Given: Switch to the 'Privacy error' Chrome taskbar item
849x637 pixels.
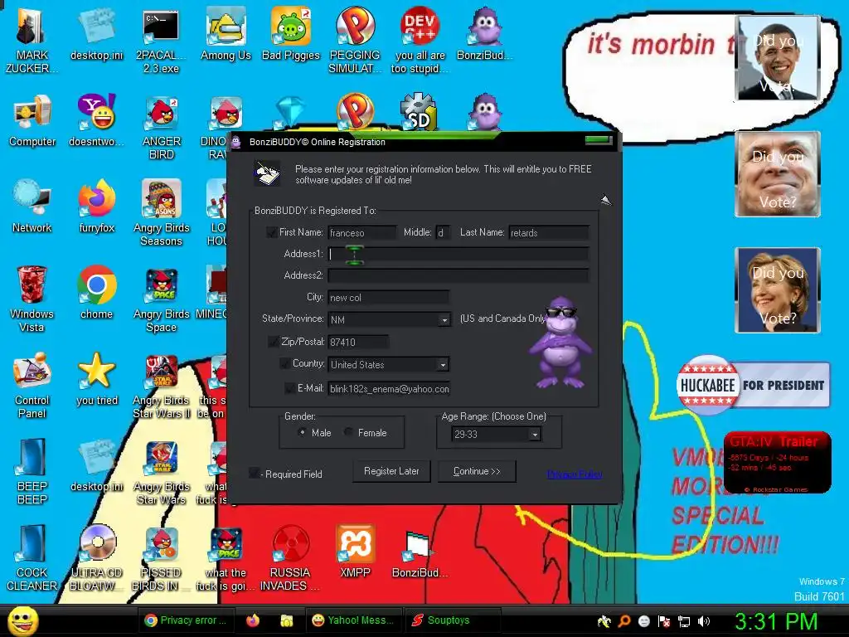Looking at the screenshot, I should click(x=186, y=620).
